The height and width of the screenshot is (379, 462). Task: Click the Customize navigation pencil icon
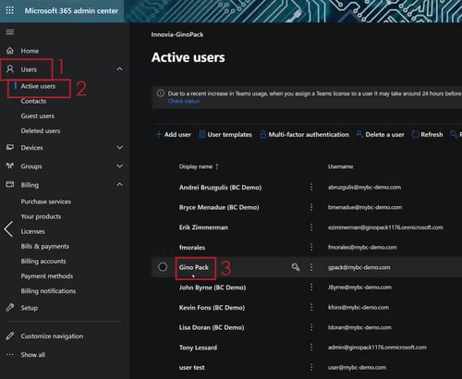(10, 336)
